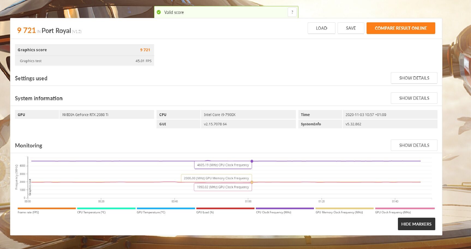Click the System information heading
The width and height of the screenshot is (471, 249).
click(39, 98)
